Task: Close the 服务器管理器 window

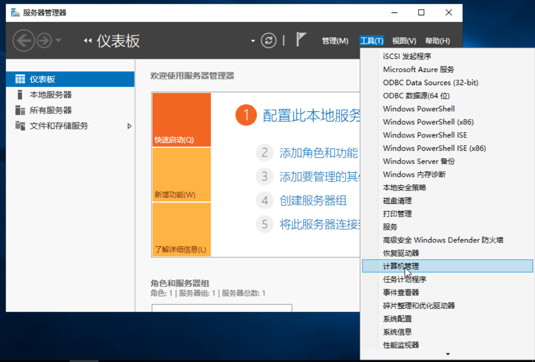Action: [449, 12]
